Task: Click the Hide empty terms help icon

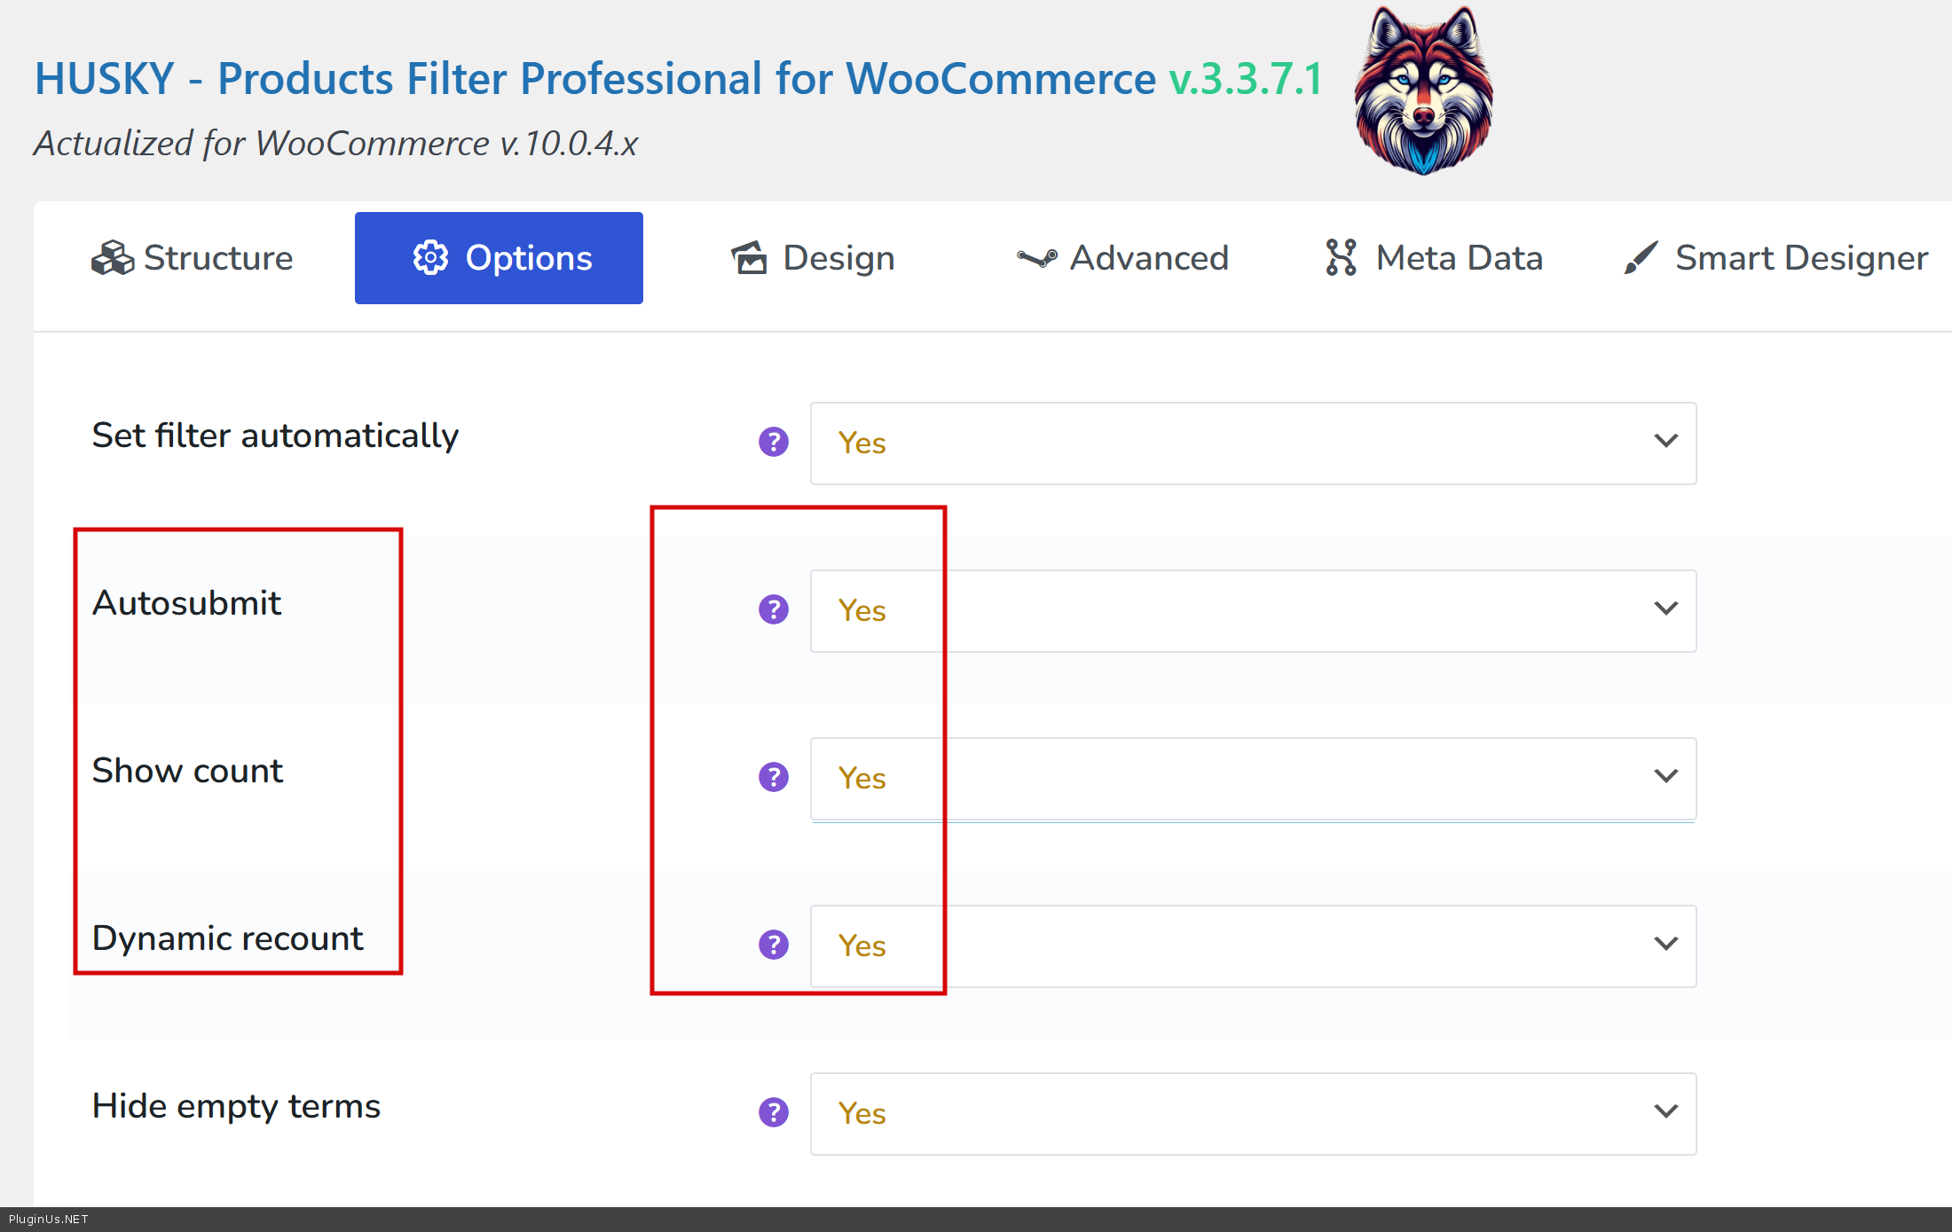Action: [x=773, y=1112]
